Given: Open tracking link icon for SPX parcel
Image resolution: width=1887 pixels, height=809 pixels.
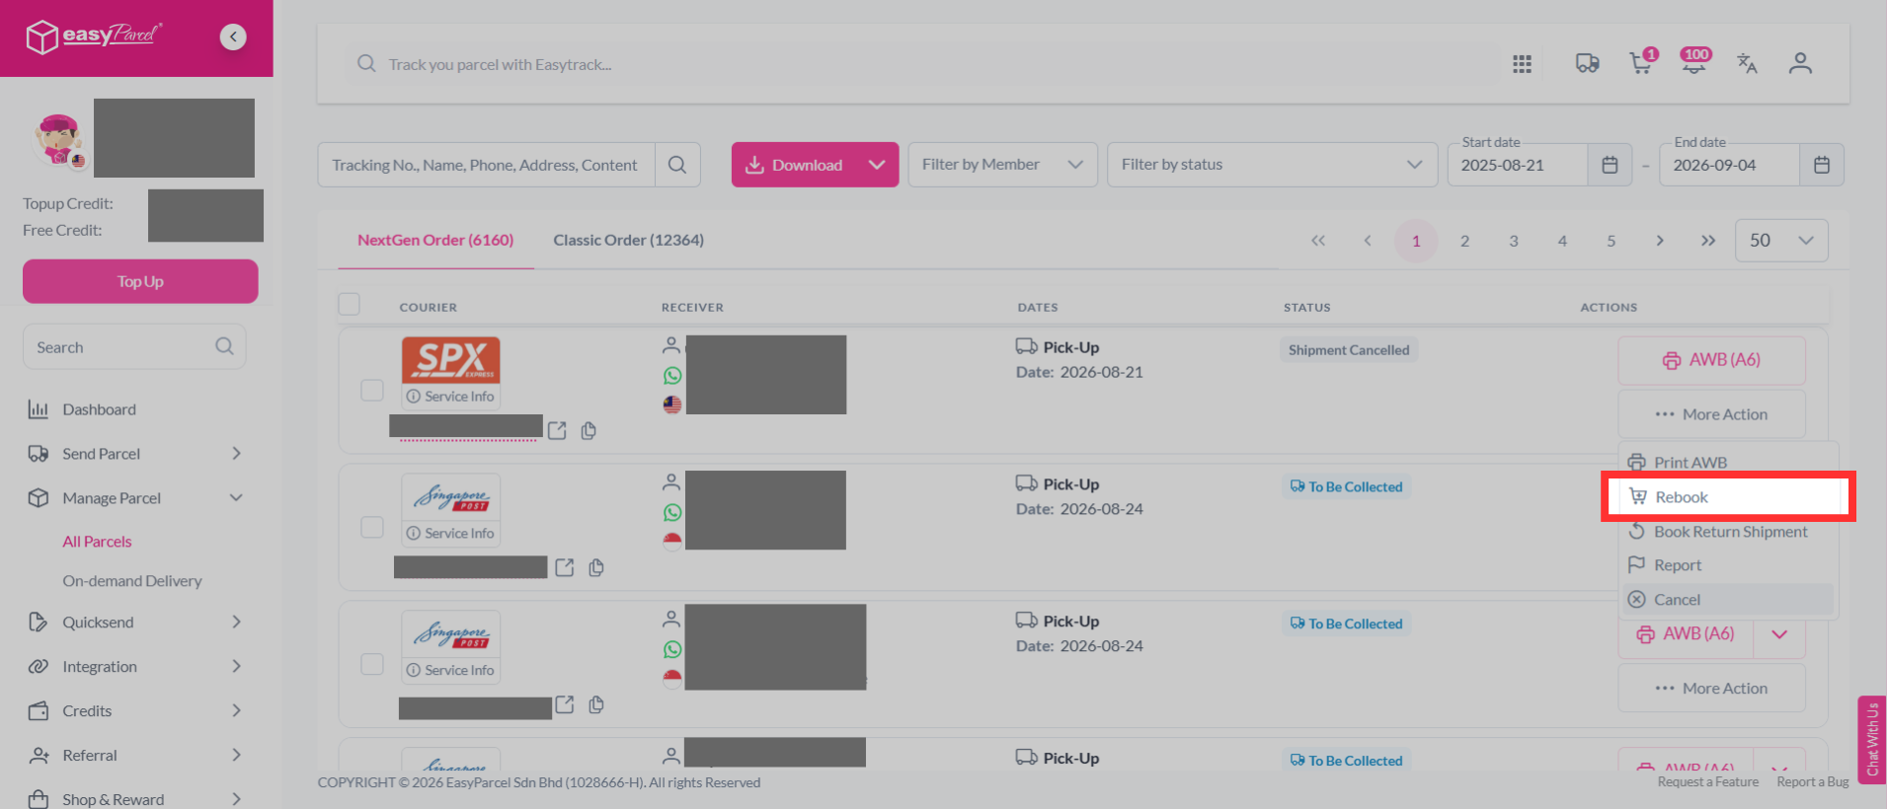Looking at the screenshot, I should pyautogui.click(x=557, y=430).
